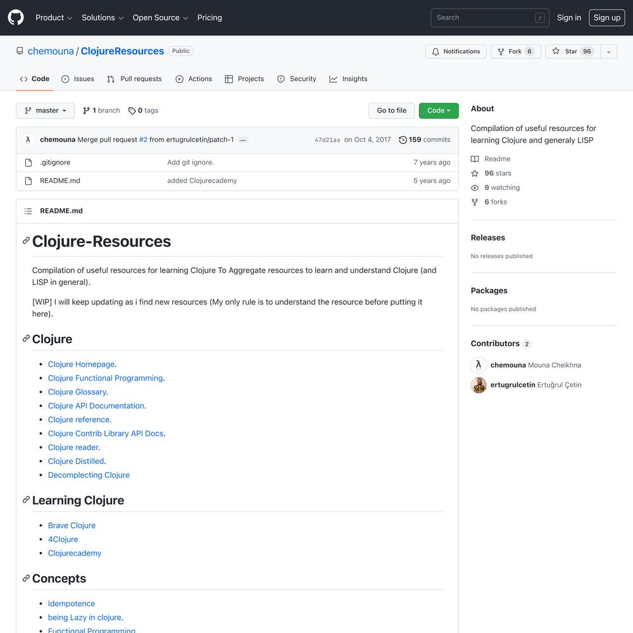Screen dimensions: 633x633
Task: Select the Code tab
Action: 34,79
